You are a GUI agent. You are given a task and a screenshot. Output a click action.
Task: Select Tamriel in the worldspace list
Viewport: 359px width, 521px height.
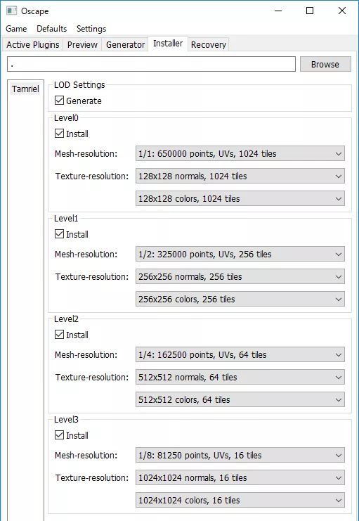25,89
